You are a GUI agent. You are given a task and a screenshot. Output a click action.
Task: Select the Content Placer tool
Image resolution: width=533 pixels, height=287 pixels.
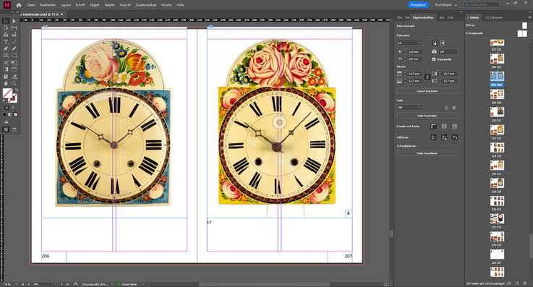[14, 34]
